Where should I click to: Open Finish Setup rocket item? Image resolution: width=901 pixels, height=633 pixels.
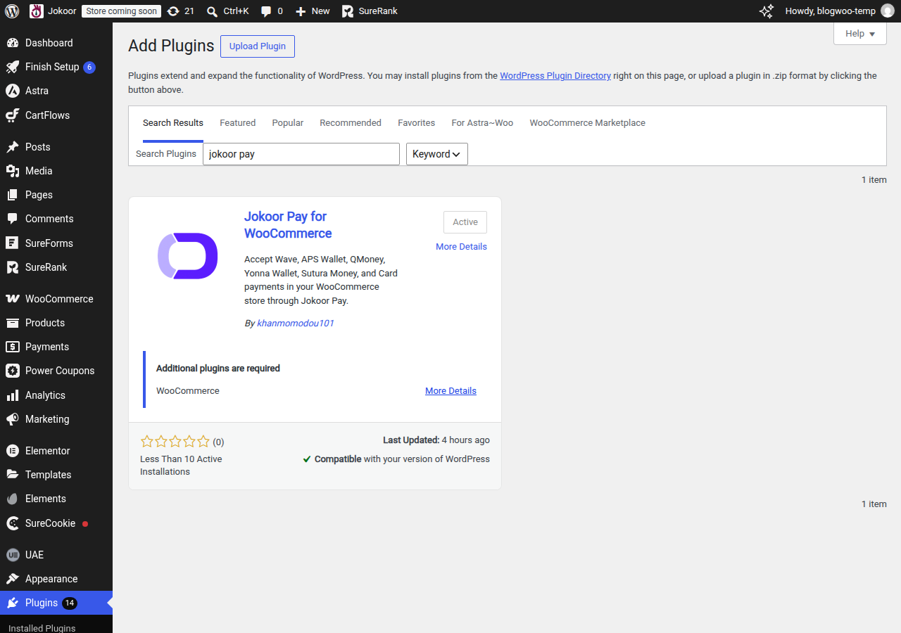click(x=56, y=67)
